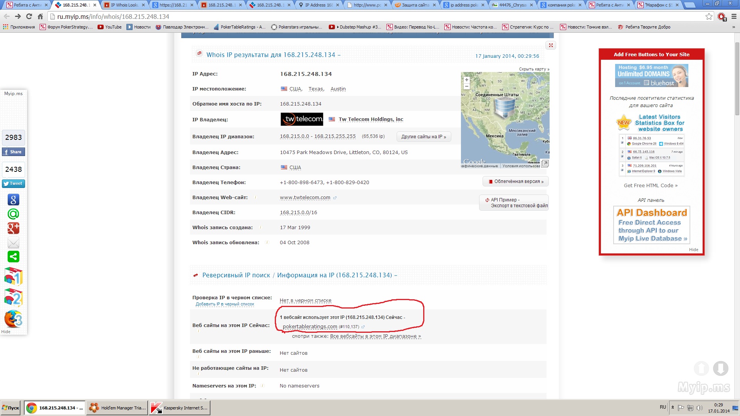Click the scroll-down arrow circle icon
The height and width of the screenshot is (416, 740).
[x=720, y=368]
